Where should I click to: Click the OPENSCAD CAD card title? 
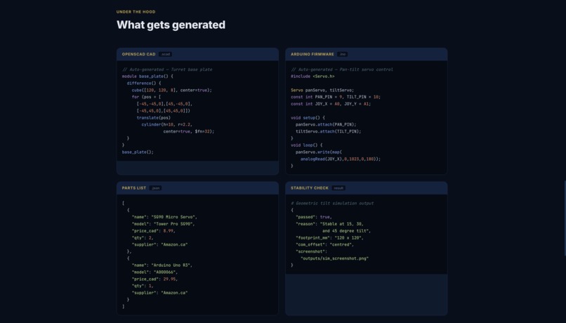138,54
